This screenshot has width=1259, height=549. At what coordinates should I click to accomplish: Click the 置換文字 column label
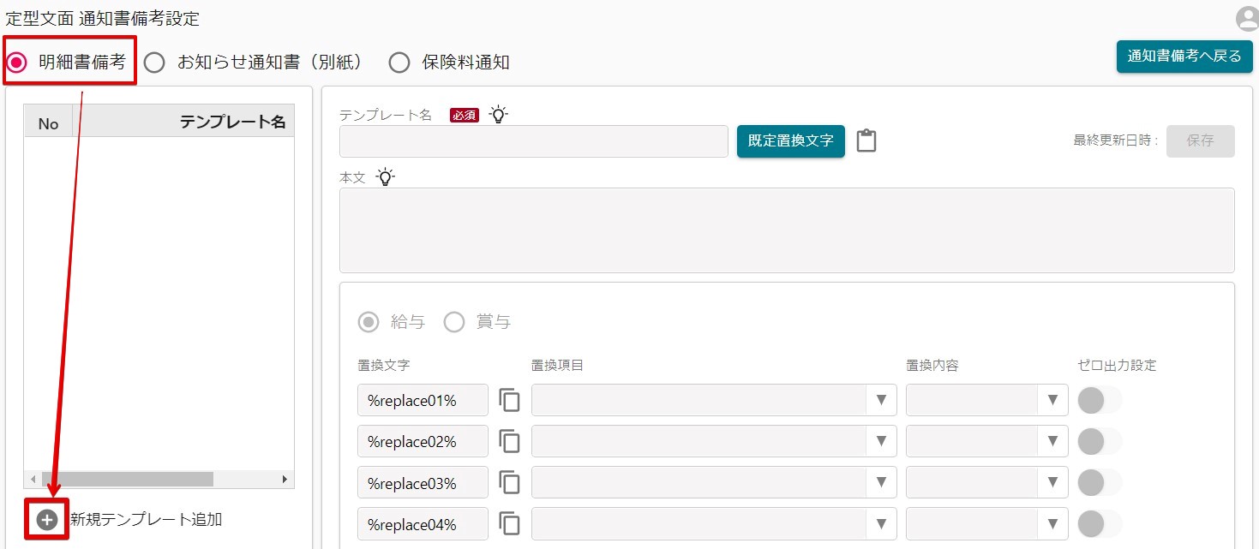coord(383,365)
